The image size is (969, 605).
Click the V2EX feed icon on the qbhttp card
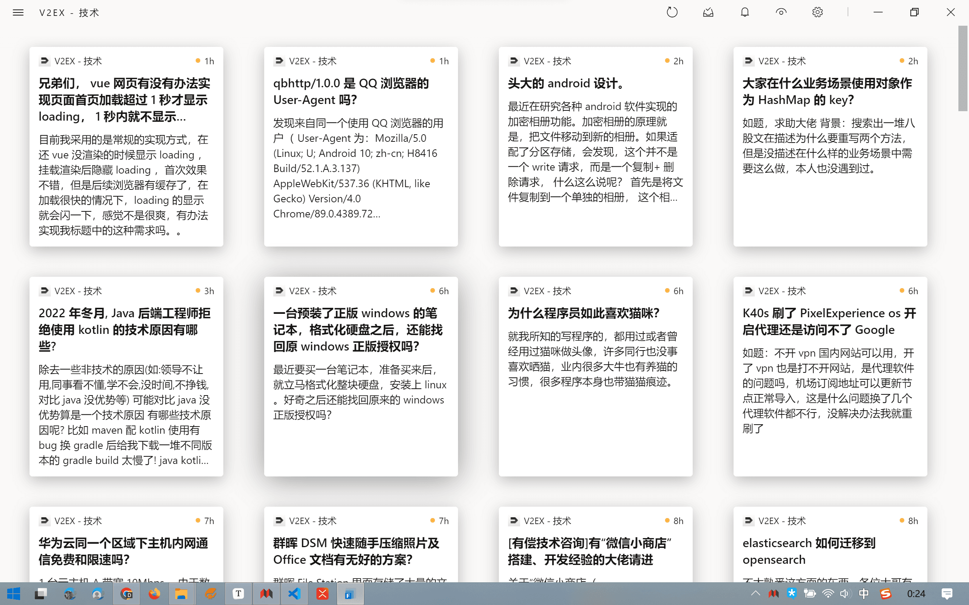[x=279, y=61]
